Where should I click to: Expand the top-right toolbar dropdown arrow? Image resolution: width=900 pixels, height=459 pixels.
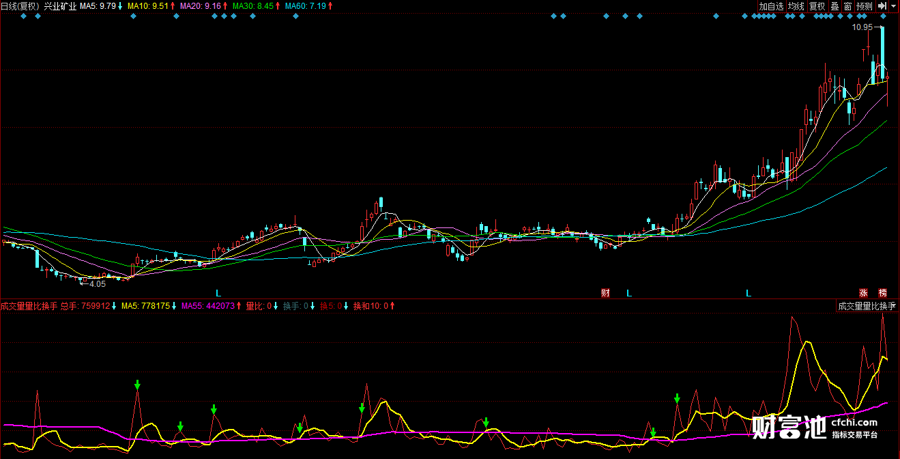point(894,6)
